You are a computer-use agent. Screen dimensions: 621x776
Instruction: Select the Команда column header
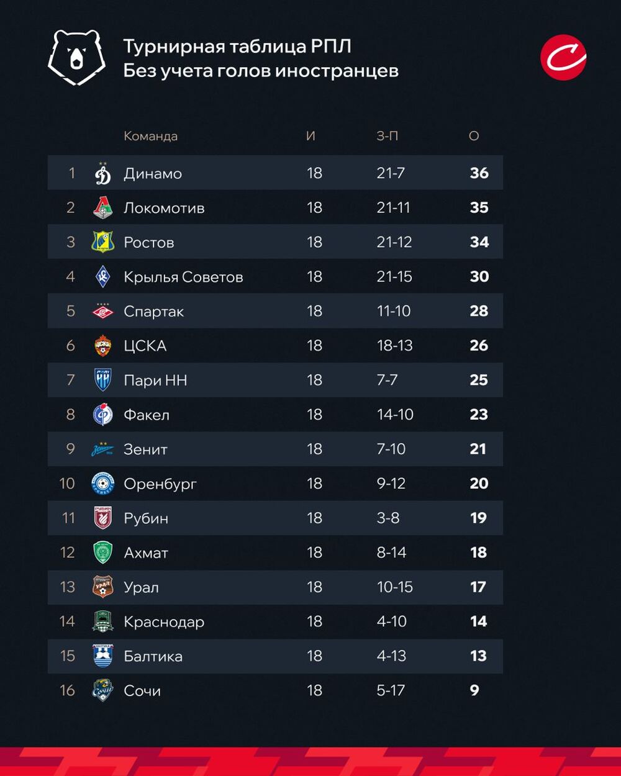coord(150,136)
